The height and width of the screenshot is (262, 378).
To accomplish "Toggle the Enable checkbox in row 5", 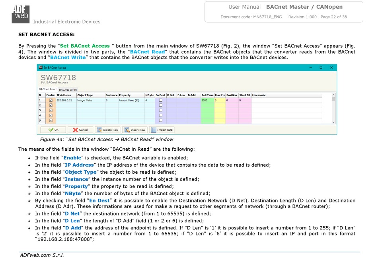I will click(51, 120).
